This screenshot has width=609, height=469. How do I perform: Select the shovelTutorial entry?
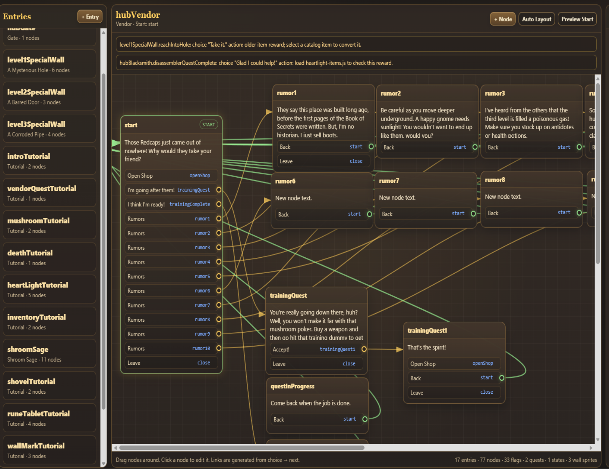coord(50,386)
